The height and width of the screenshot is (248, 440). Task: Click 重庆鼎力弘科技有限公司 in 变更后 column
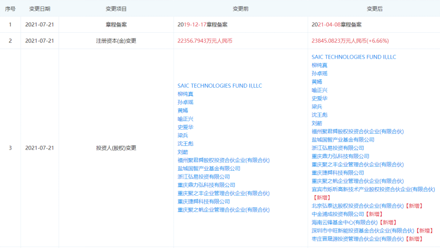[340, 156]
